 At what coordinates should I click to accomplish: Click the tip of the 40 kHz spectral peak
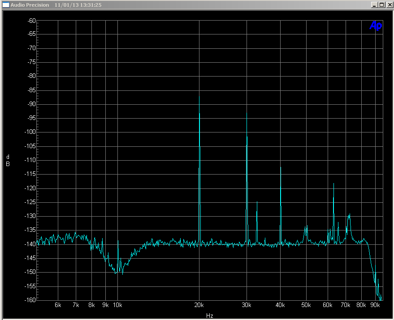[281, 167]
